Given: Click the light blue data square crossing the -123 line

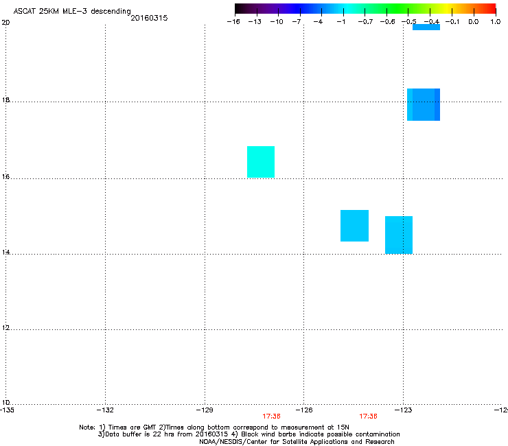Looking at the screenshot, I should click(399, 235).
